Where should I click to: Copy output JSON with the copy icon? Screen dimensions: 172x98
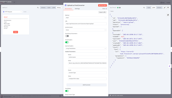coord(168,15)
